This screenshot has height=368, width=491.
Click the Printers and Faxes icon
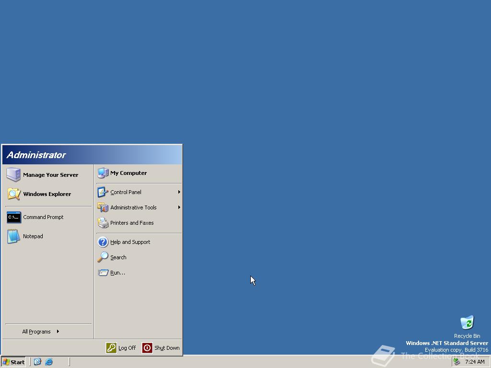tap(103, 223)
